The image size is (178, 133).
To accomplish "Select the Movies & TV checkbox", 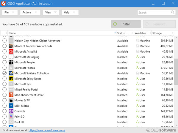I will click(4, 100).
